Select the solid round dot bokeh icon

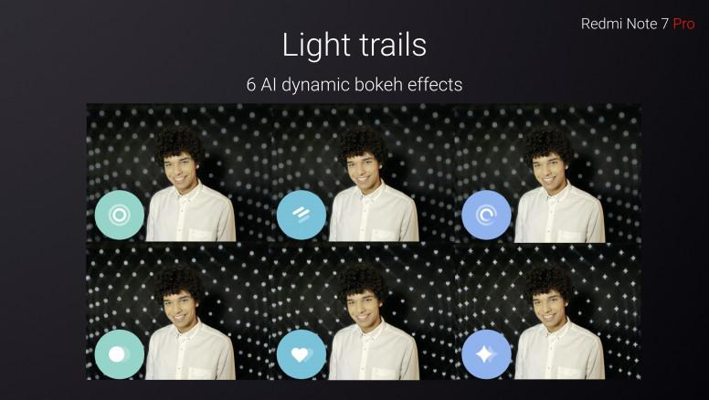(x=120, y=354)
